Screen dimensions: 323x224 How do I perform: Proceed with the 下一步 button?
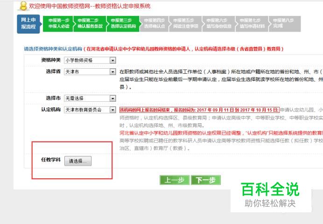[x=206, y=180]
